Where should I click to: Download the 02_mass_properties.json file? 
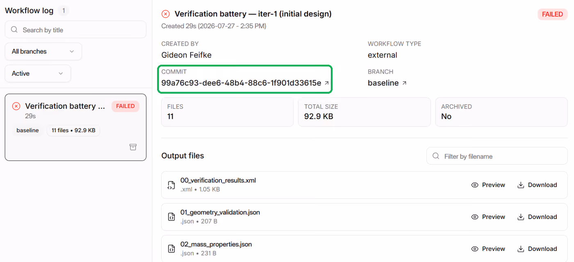[537, 249]
